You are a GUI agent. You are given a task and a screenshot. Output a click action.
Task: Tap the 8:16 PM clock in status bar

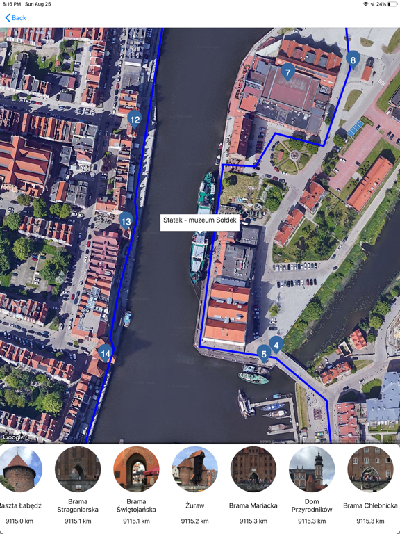pos(12,4)
